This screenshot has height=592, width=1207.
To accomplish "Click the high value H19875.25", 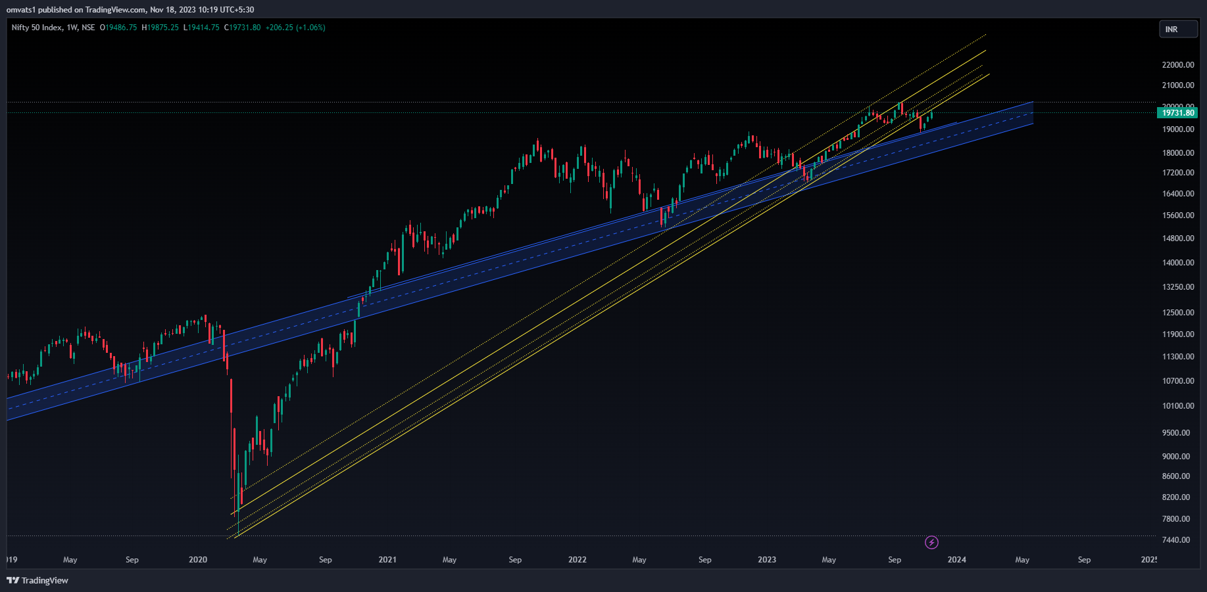I will [x=160, y=28].
